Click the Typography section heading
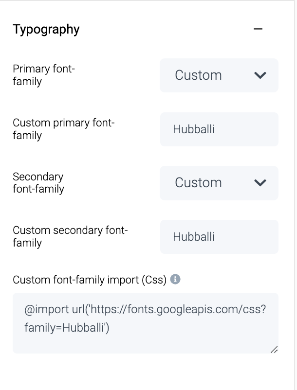This screenshot has height=390, width=297. tap(46, 29)
